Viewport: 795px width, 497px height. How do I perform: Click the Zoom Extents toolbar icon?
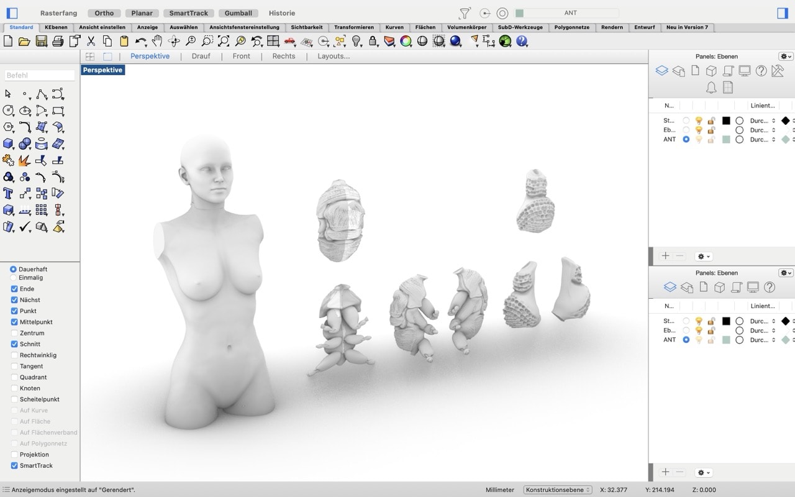[x=224, y=41]
